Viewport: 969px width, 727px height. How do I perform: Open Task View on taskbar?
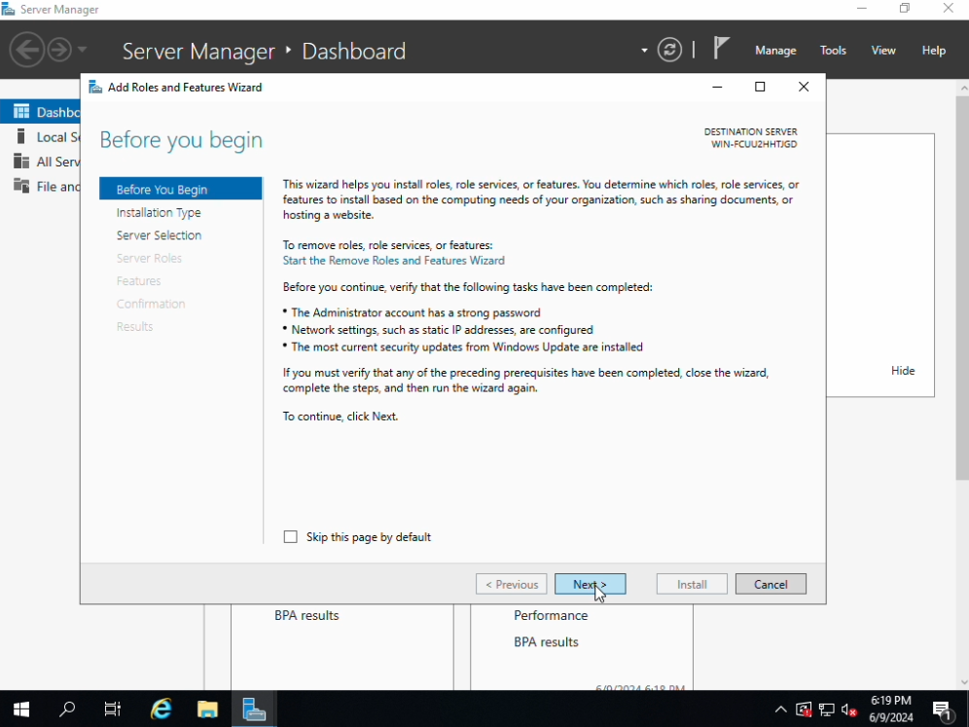click(x=113, y=709)
